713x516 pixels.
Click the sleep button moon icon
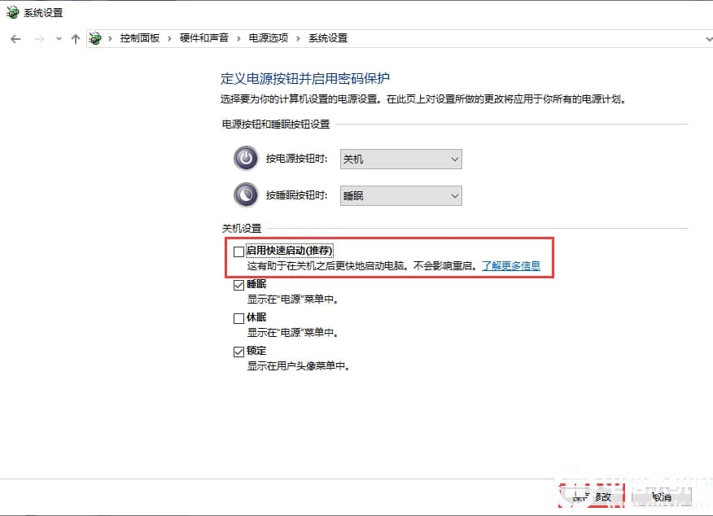pos(246,195)
